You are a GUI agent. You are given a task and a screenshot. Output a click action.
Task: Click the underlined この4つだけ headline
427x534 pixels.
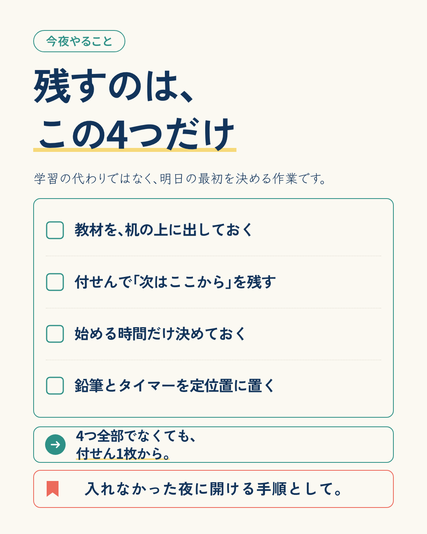(x=135, y=134)
